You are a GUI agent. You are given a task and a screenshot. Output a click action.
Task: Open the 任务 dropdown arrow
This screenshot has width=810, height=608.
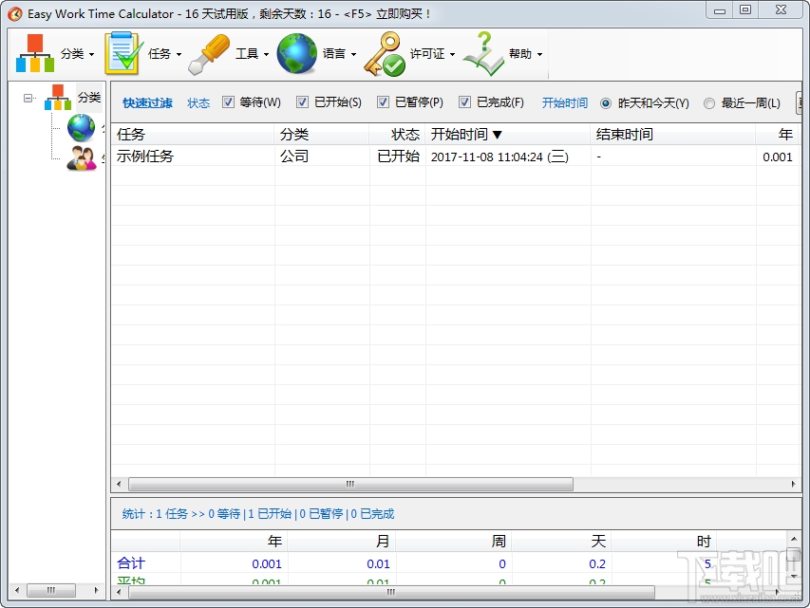tap(179, 54)
